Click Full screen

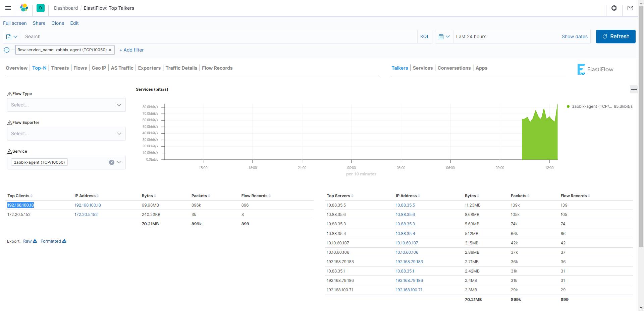[15, 23]
